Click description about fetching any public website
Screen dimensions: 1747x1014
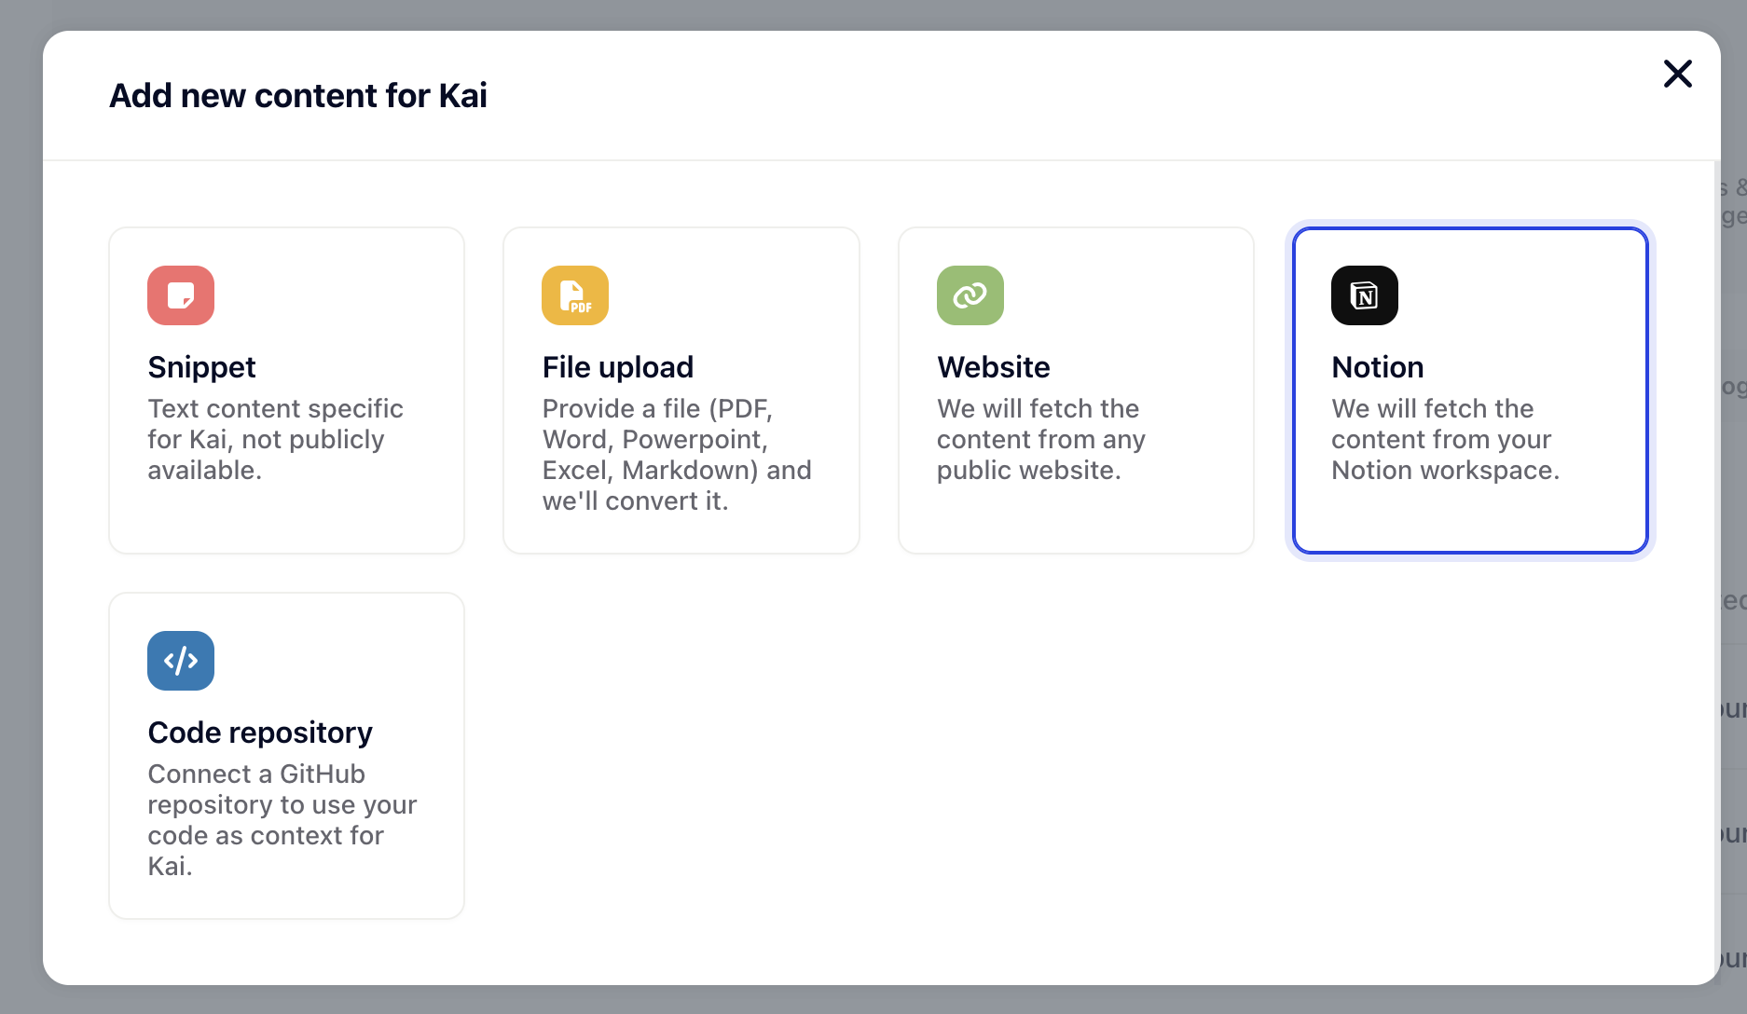coord(1040,439)
